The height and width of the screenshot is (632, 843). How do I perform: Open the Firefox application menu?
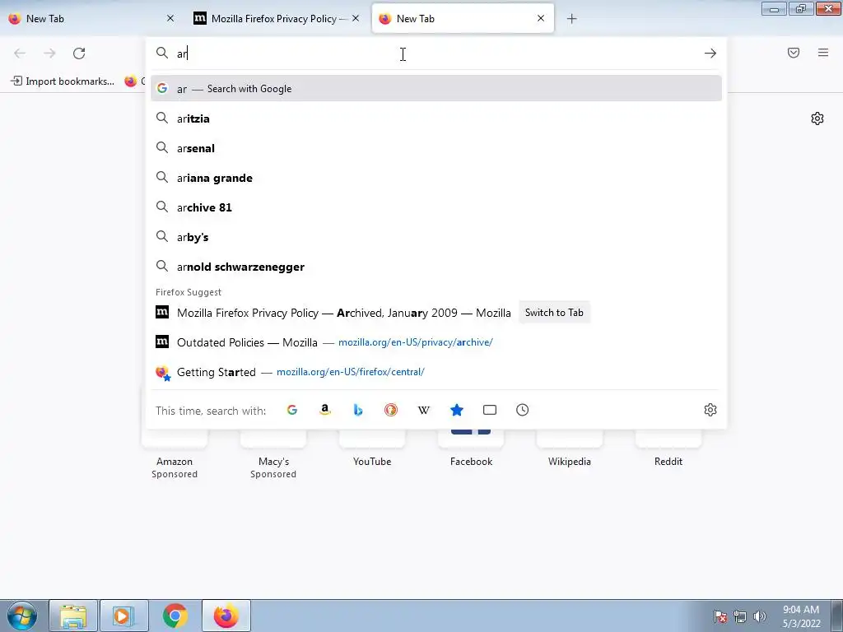click(x=823, y=53)
